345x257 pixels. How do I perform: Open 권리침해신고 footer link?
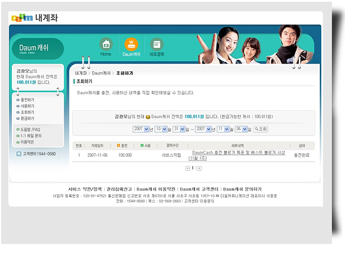119,189
